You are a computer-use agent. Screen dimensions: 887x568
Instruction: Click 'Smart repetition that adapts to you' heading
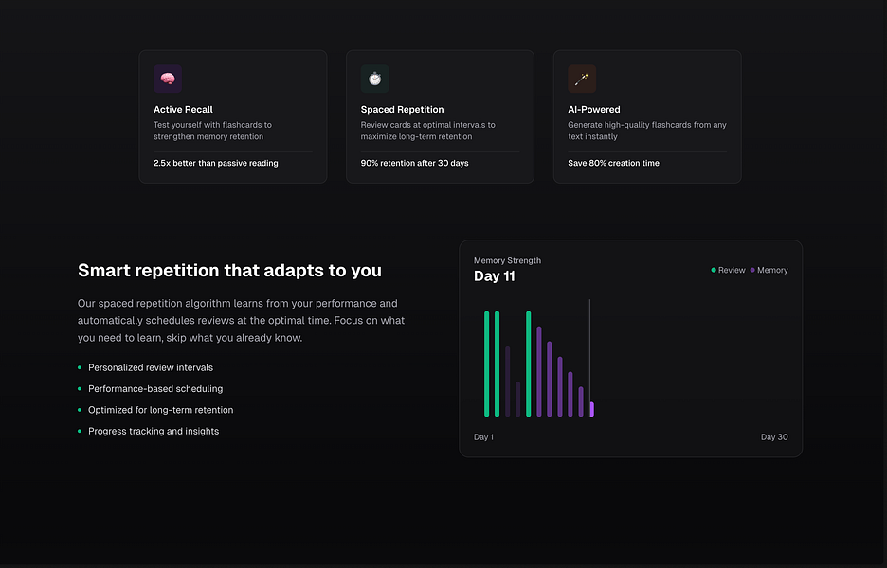point(229,271)
